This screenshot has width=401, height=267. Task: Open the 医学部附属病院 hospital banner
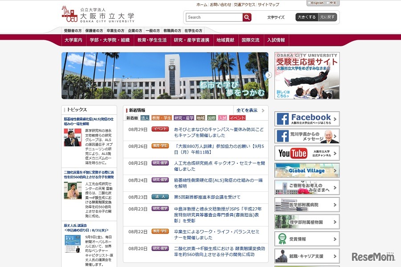[307, 204]
